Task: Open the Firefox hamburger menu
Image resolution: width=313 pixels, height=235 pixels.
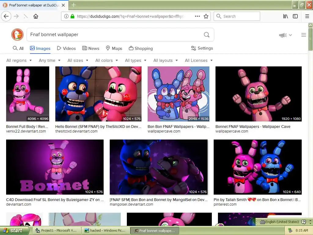Action: (x=307, y=16)
